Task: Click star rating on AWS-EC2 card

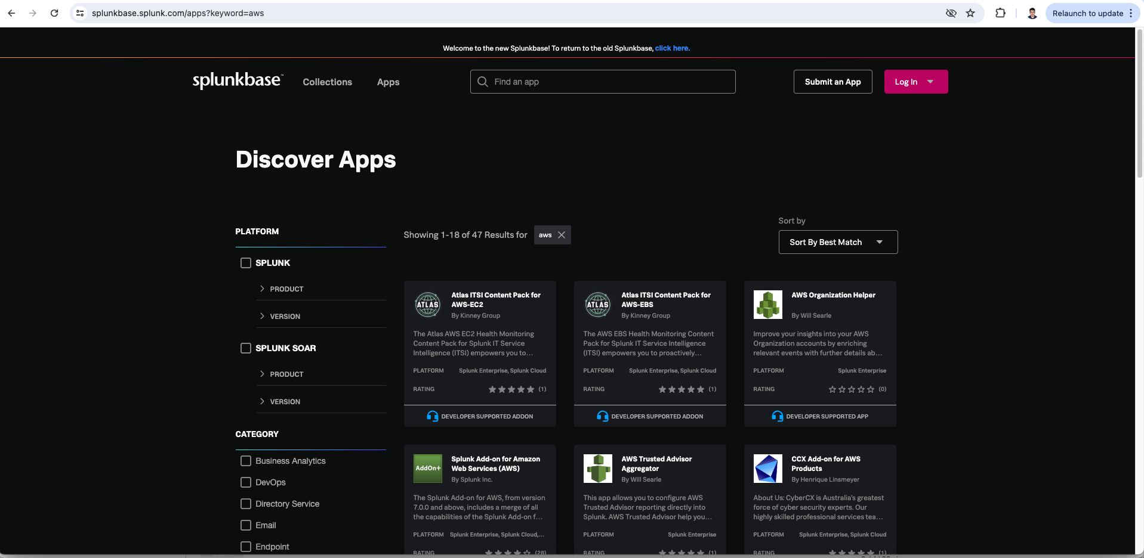Action: (x=511, y=389)
